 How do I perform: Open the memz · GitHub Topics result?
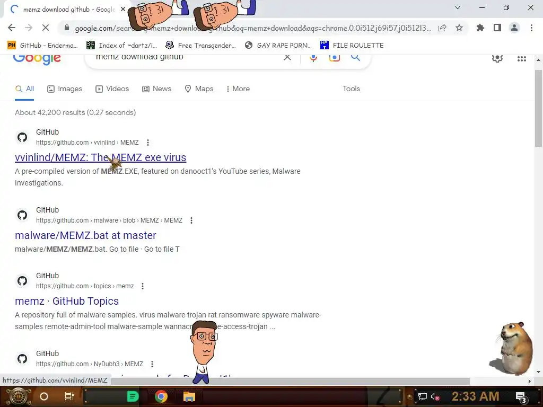click(x=67, y=301)
